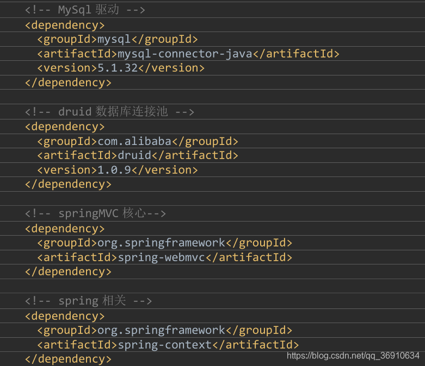Click the opening dependency tag under spring 相关 comment
This screenshot has width=425, height=366.
(x=65, y=316)
